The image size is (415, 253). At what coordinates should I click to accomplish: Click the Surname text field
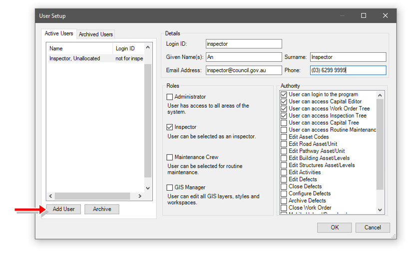(348, 57)
